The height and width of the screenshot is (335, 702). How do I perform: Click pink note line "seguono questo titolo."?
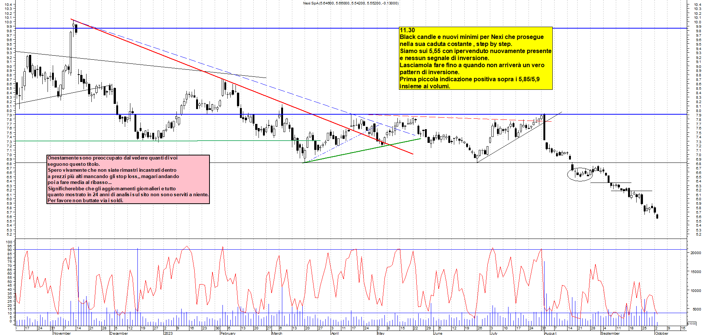74,164
